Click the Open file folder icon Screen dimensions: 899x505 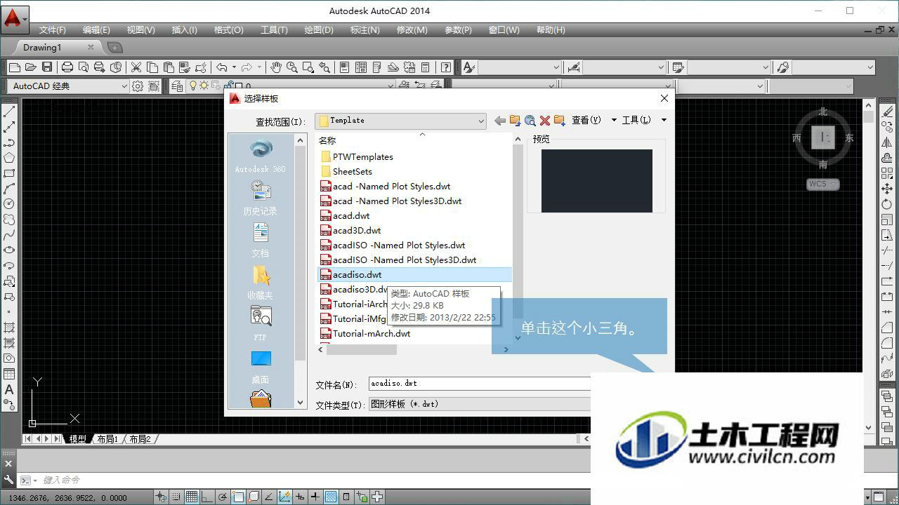[30, 67]
